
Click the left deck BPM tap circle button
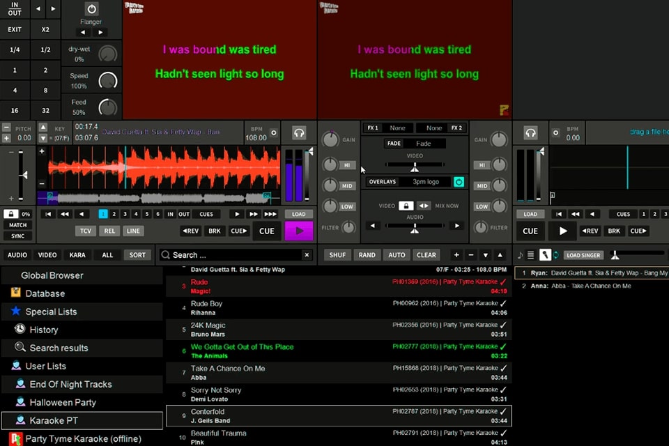point(274,132)
